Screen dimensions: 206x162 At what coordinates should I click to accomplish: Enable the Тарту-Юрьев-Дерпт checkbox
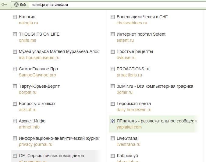[x=15, y=86]
